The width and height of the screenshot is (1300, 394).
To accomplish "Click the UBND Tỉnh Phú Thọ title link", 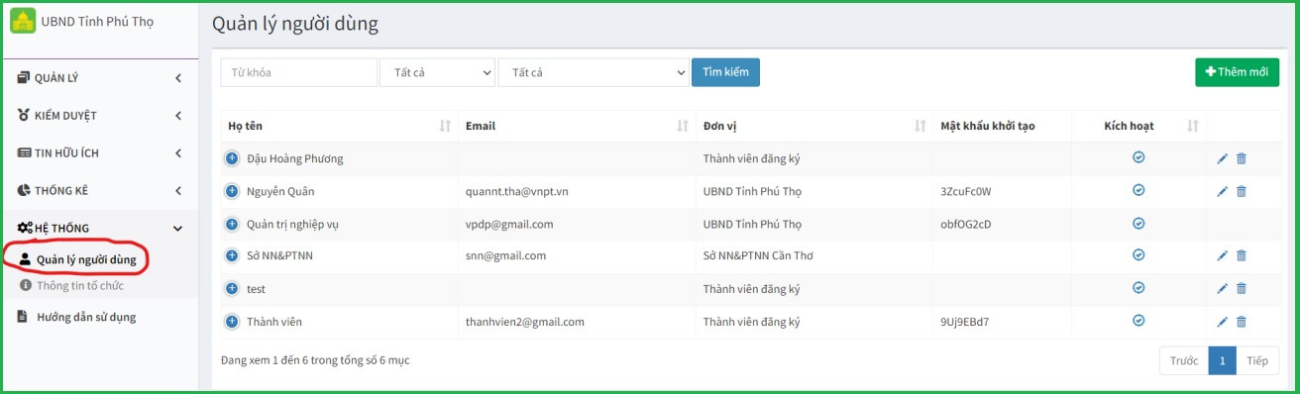I will 97,21.
